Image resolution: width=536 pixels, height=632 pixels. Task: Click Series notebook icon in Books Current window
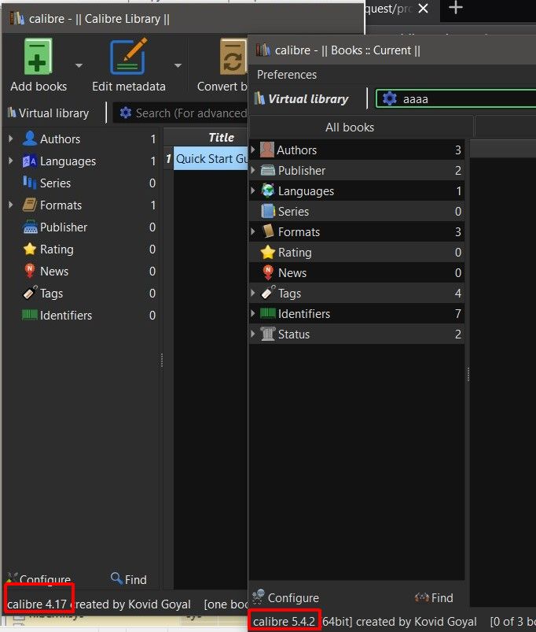268,211
